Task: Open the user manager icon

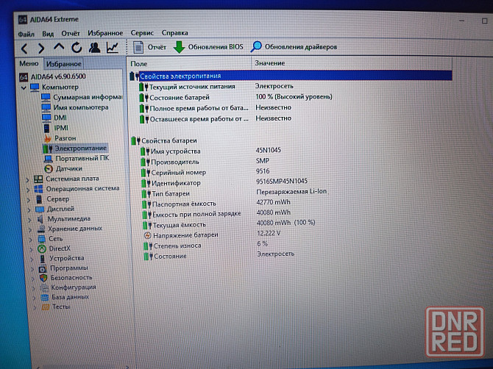Action: (94, 48)
